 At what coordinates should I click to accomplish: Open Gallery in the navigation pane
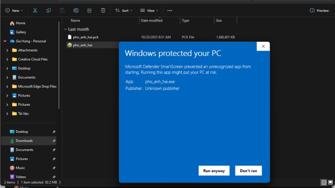point(21,32)
